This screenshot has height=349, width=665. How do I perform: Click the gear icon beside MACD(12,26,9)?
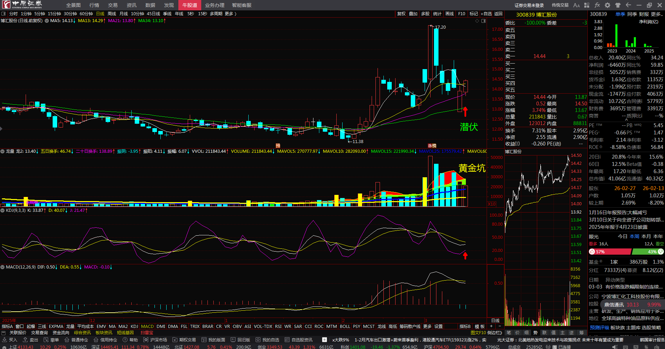pyautogui.click(x=2, y=267)
